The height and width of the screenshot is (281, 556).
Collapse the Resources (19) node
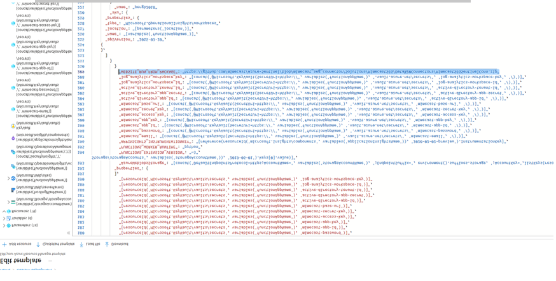(x=3, y=211)
